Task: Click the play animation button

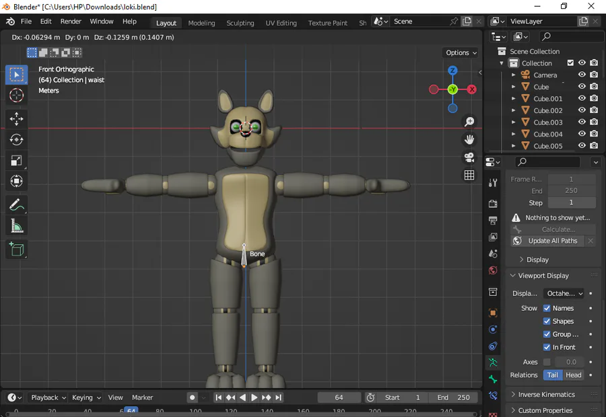Action: [254, 397]
